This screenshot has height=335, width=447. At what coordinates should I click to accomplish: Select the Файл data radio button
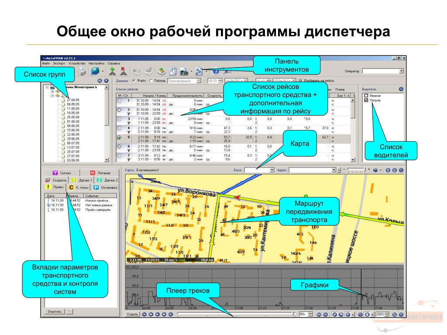click(134, 81)
